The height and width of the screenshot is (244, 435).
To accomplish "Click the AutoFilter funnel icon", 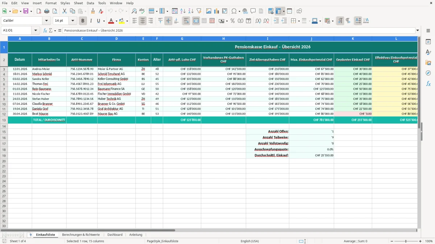I will (x=199, y=11).
